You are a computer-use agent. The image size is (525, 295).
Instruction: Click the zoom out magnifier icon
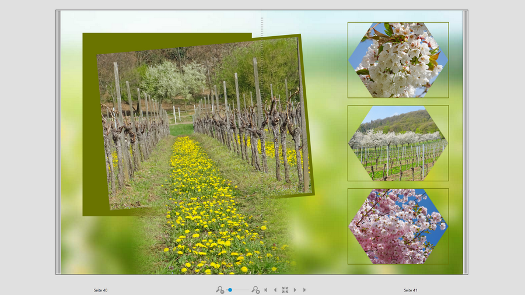(220, 290)
